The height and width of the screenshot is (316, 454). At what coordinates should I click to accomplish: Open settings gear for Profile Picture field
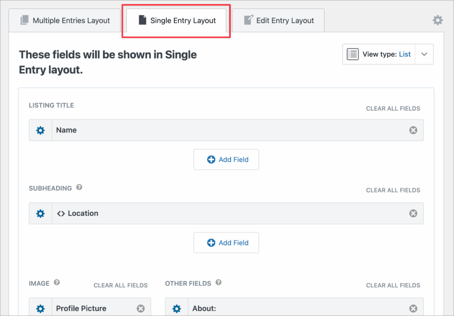(x=40, y=308)
